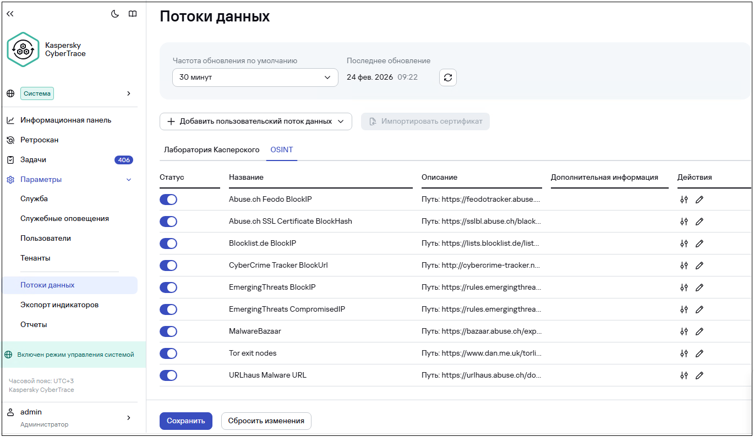Edit EmergingThreats CompromisedIP feed

pos(700,309)
